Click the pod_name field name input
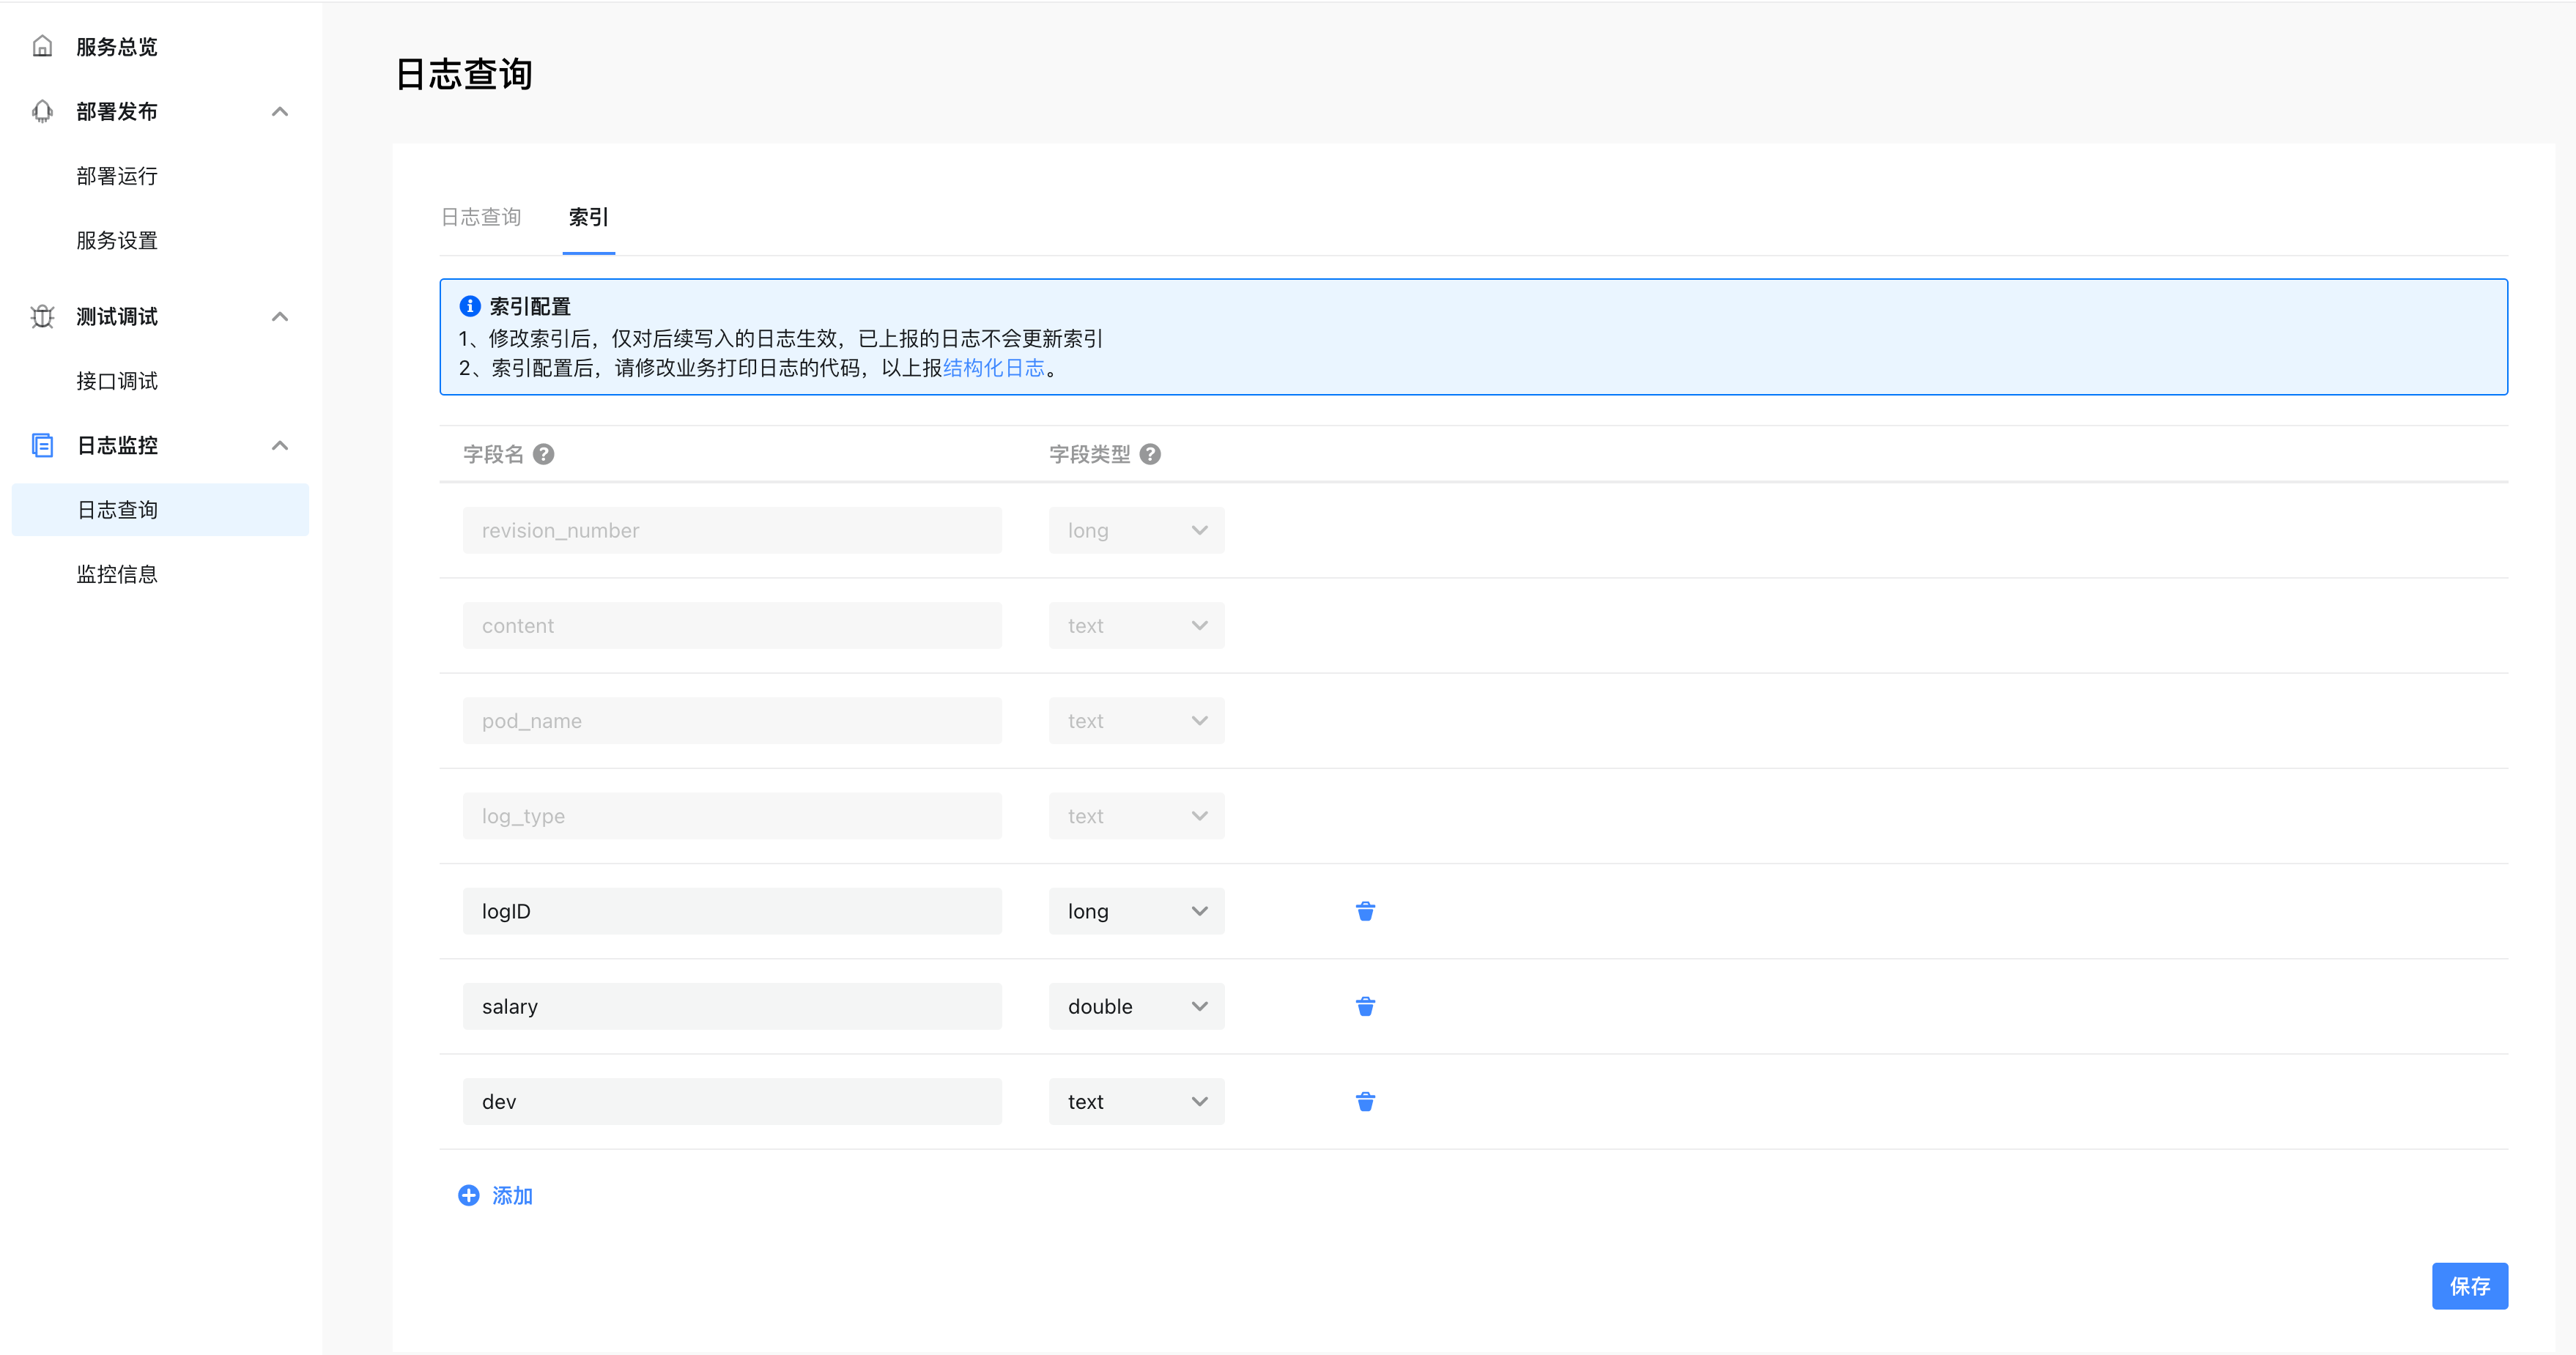2576x1355 pixels. 732,720
